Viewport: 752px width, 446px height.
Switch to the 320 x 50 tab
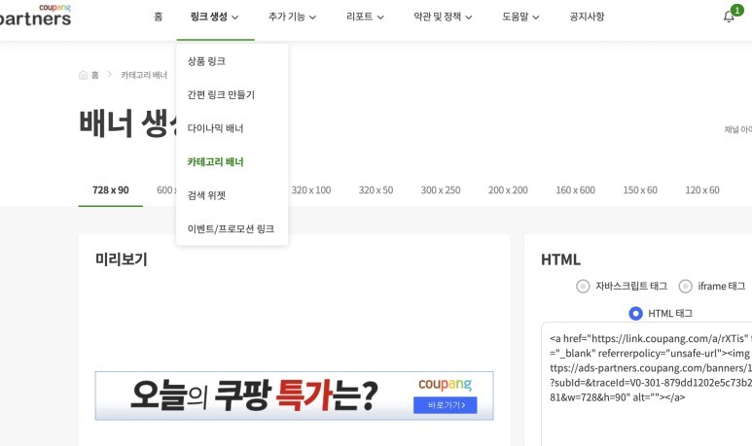pos(376,190)
